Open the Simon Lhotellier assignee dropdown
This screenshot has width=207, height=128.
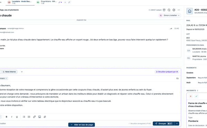coord(170,15)
